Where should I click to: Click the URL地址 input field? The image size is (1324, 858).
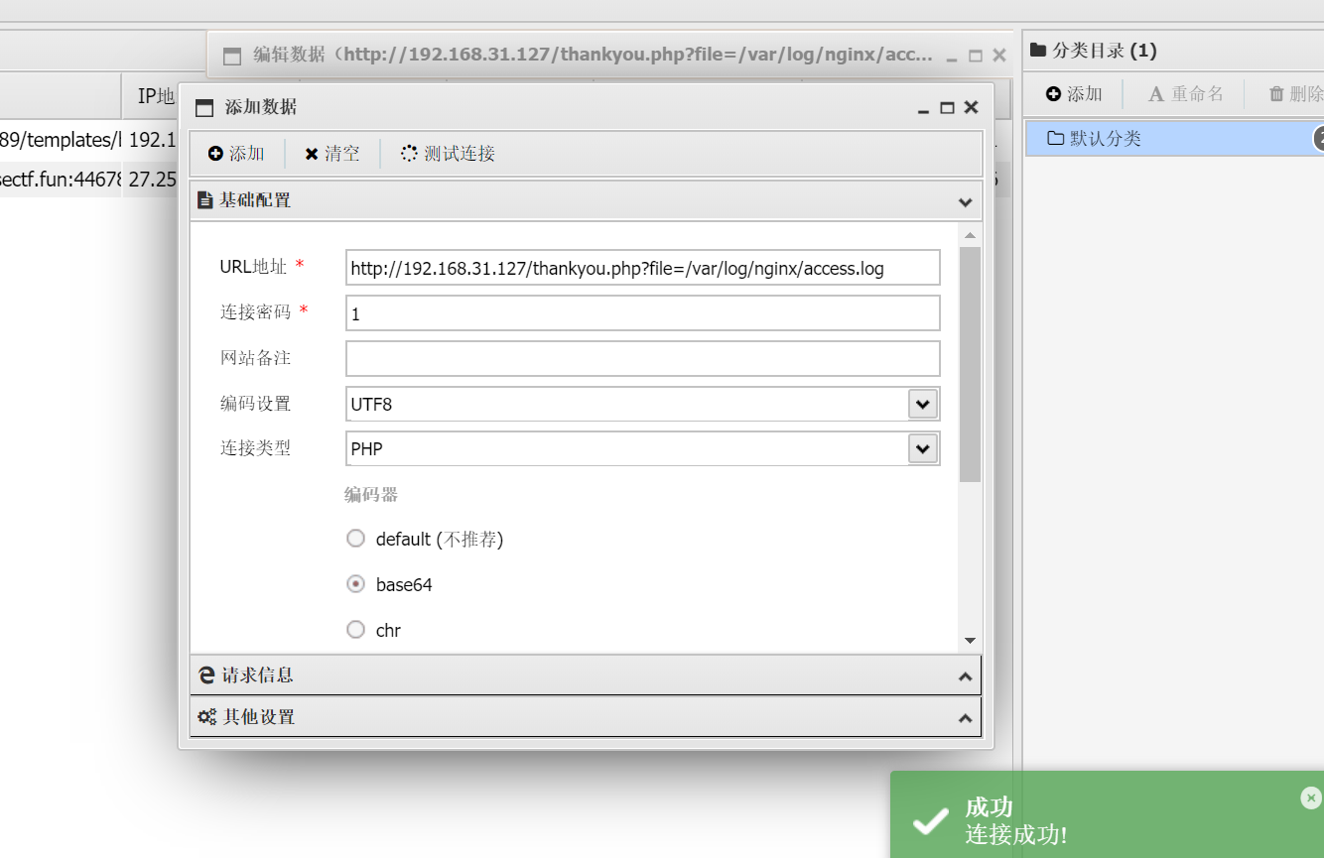[642, 268]
